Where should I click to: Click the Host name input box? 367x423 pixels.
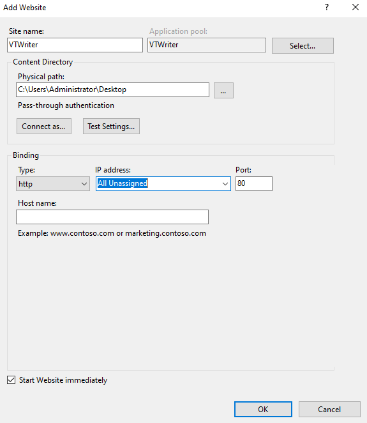(112, 217)
